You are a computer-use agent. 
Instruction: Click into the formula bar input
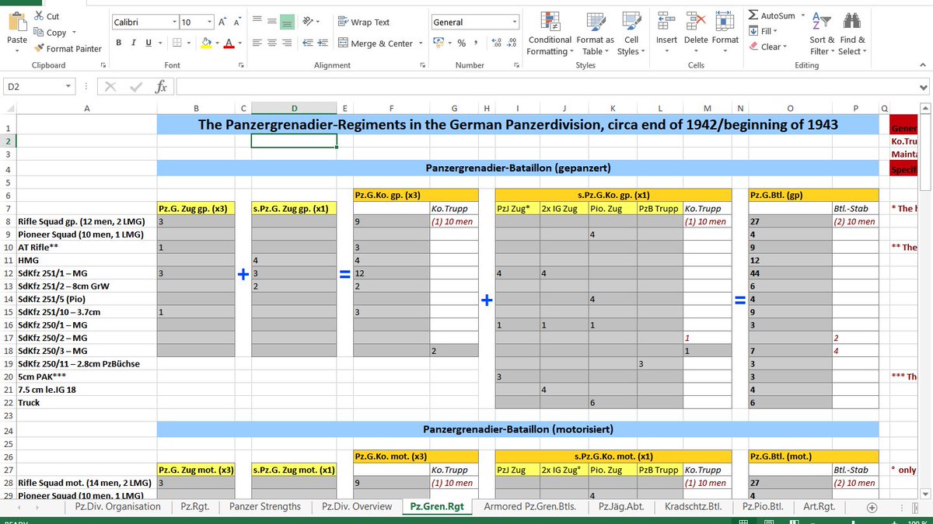pos(547,87)
